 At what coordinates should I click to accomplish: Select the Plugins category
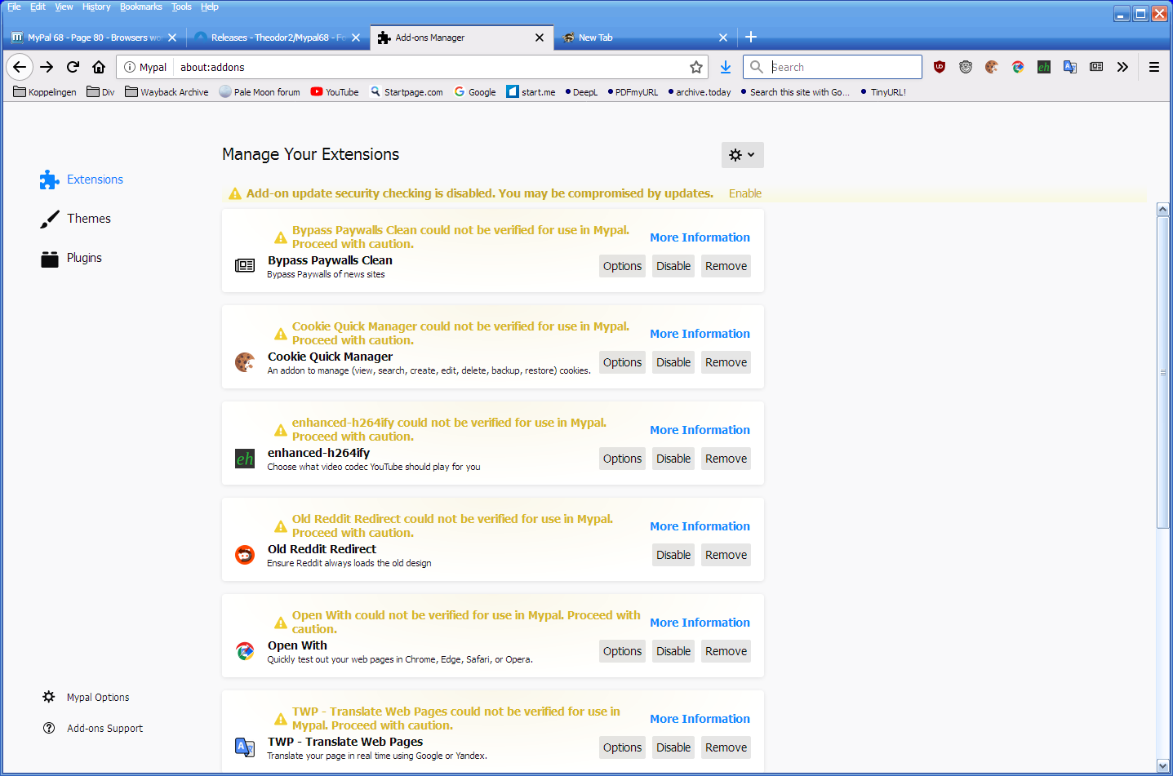tap(72, 258)
